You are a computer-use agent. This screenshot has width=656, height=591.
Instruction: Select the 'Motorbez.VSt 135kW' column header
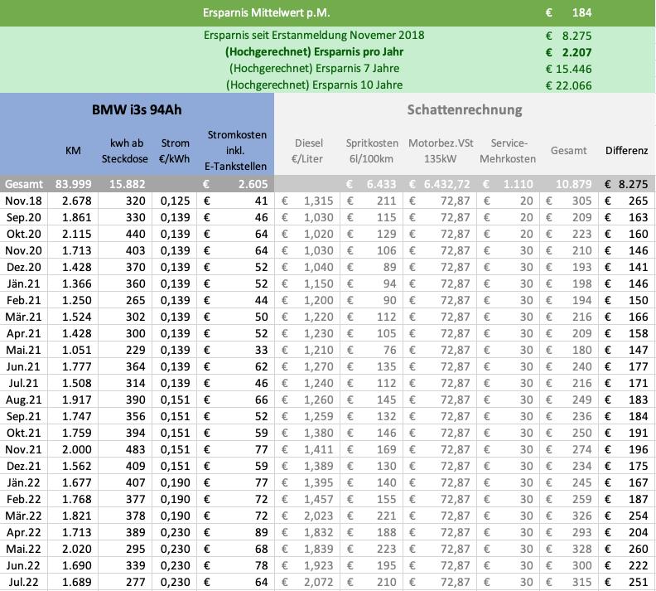pos(441,151)
